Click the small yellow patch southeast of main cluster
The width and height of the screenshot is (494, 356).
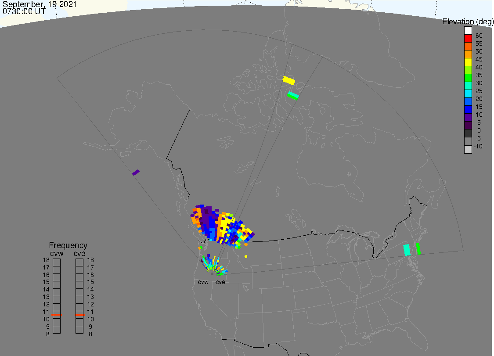coord(246,256)
